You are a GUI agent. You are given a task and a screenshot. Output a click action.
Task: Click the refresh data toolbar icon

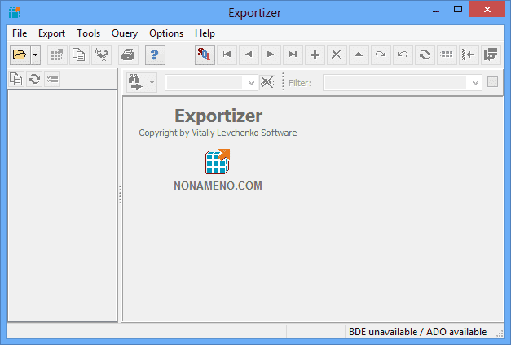425,55
